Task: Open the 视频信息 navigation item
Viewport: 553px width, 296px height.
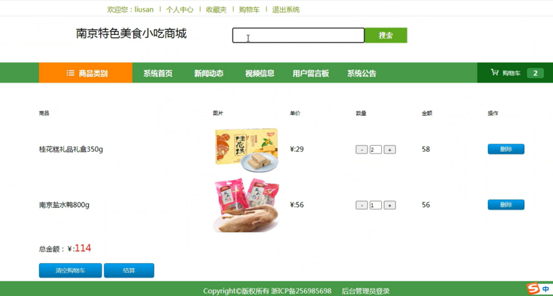Action: (260, 73)
